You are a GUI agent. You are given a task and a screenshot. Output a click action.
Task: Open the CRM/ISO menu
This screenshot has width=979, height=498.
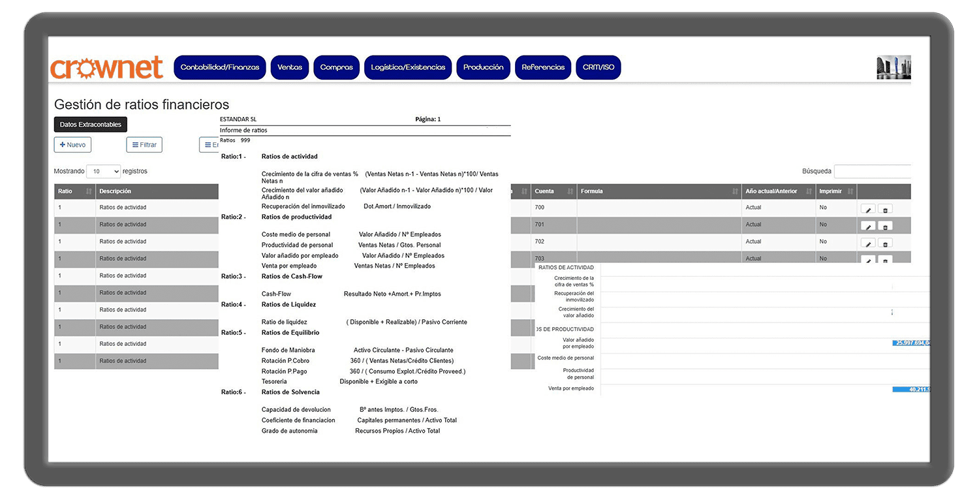598,67
